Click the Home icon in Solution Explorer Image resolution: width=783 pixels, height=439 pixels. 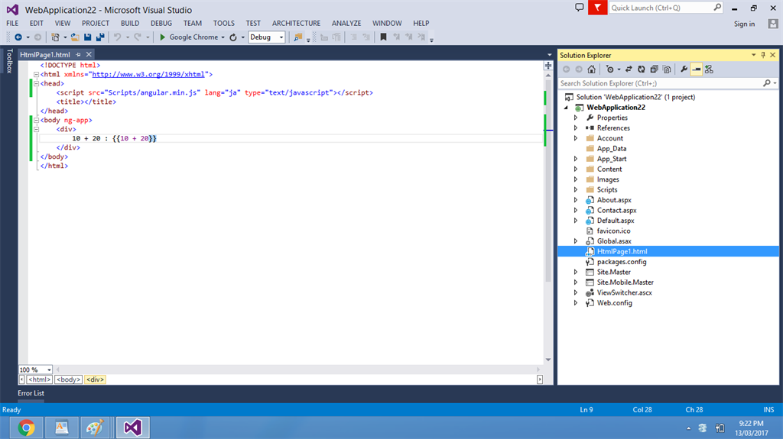click(591, 69)
